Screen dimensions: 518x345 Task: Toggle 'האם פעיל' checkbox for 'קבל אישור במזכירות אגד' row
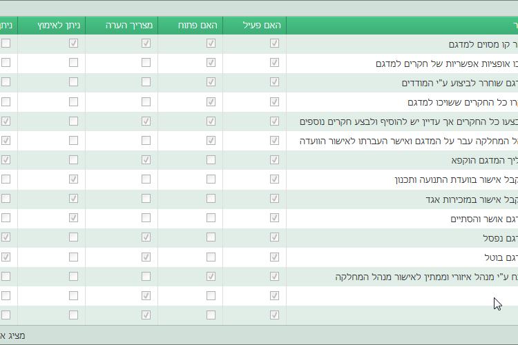coord(274,199)
